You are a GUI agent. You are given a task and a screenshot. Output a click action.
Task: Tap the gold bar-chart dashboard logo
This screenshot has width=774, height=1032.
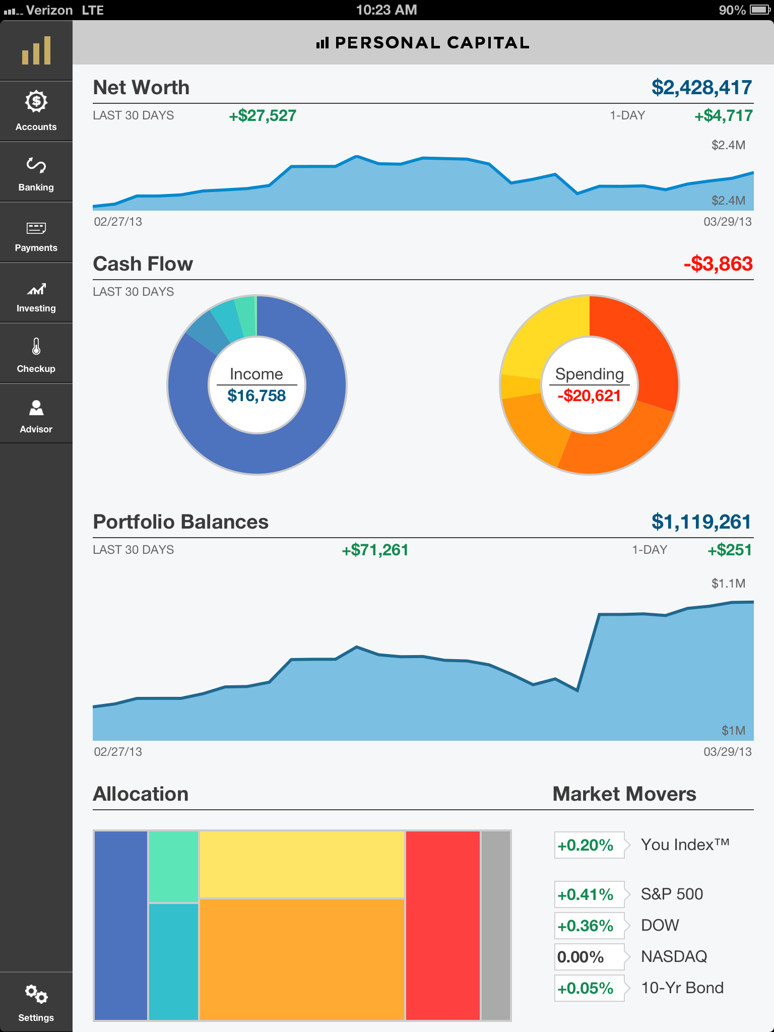click(x=36, y=50)
